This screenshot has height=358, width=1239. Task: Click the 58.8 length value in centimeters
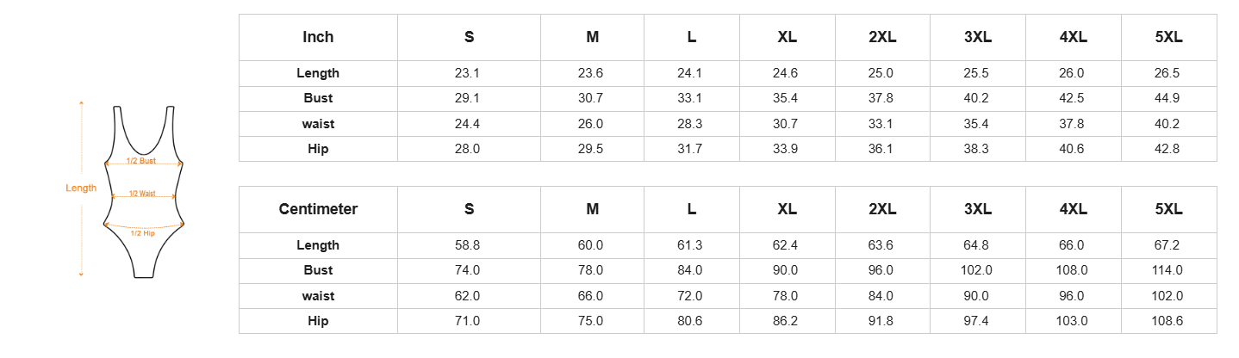[x=469, y=245]
